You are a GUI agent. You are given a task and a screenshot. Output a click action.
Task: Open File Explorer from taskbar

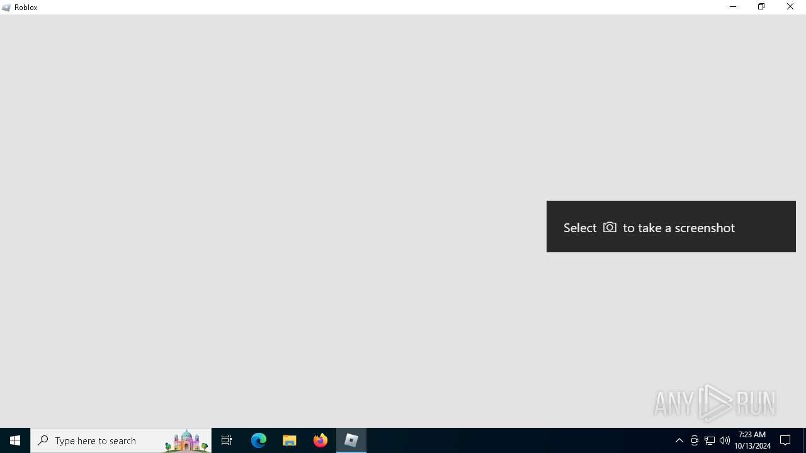(x=290, y=440)
